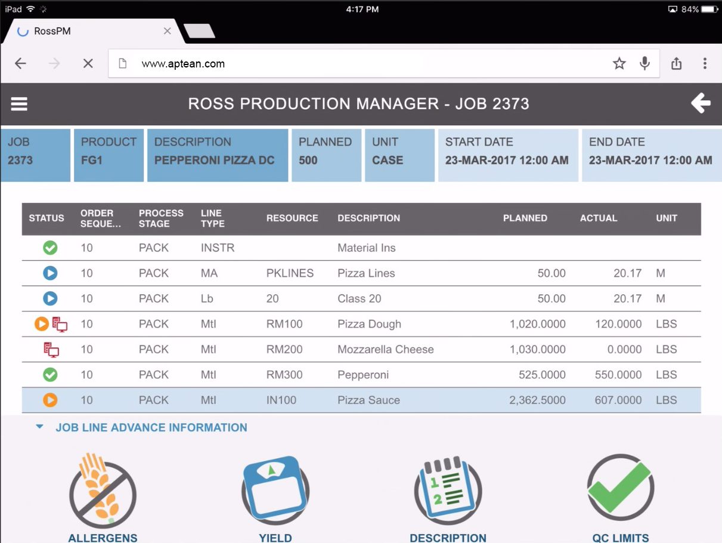Click the orange status icon on Pizza Sauce row
The width and height of the screenshot is (722, 543).
50,400
